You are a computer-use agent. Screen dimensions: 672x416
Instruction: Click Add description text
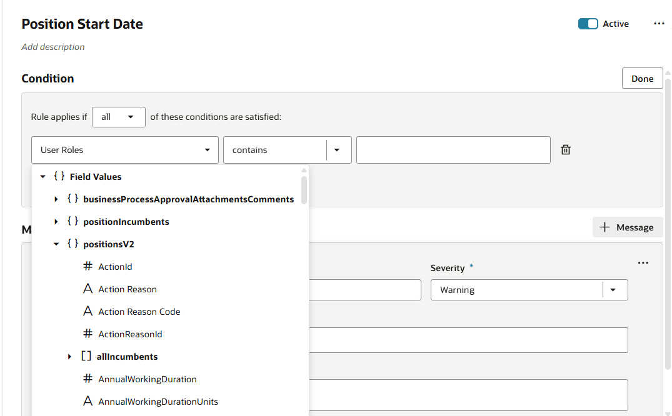coord(53,47)
